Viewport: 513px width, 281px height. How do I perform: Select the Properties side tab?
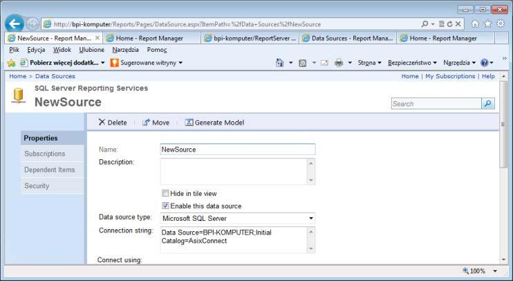click(x=53, y=138)
